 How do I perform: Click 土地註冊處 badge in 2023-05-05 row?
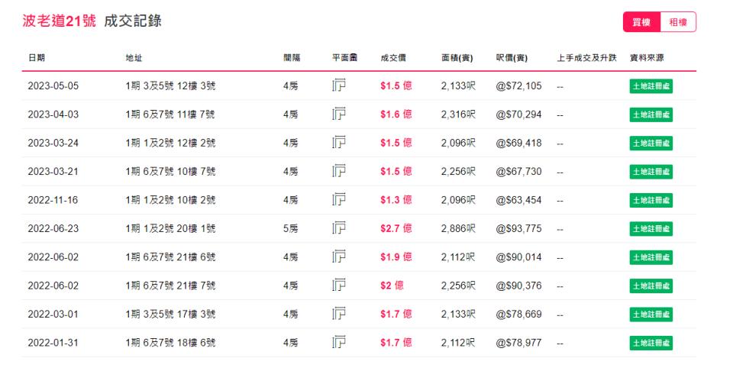[651, 85]
